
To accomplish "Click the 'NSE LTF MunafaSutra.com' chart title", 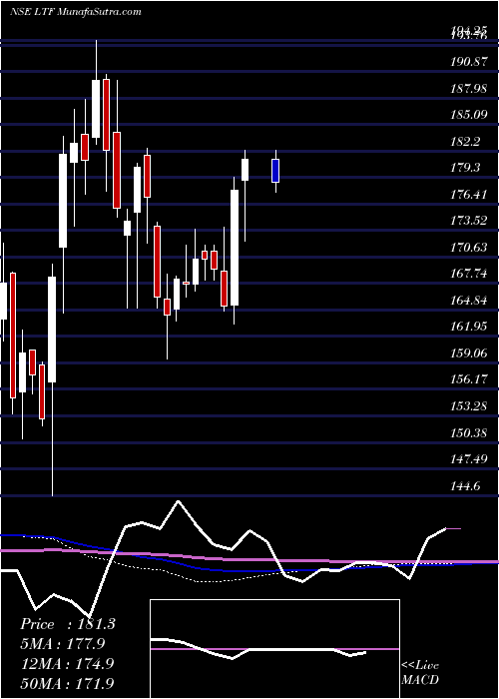I will tap(75, 11).
